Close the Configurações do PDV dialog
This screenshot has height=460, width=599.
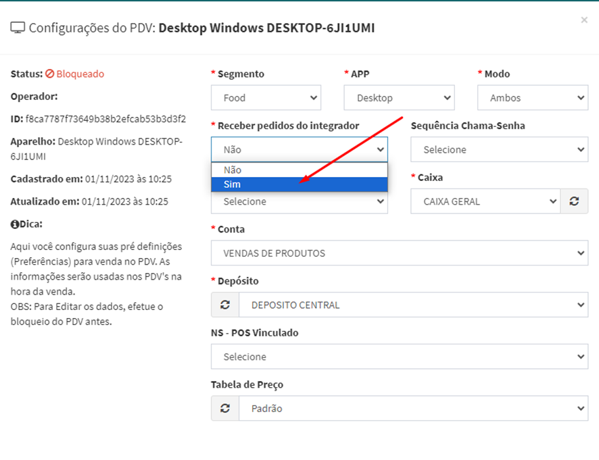pos(584,20)
